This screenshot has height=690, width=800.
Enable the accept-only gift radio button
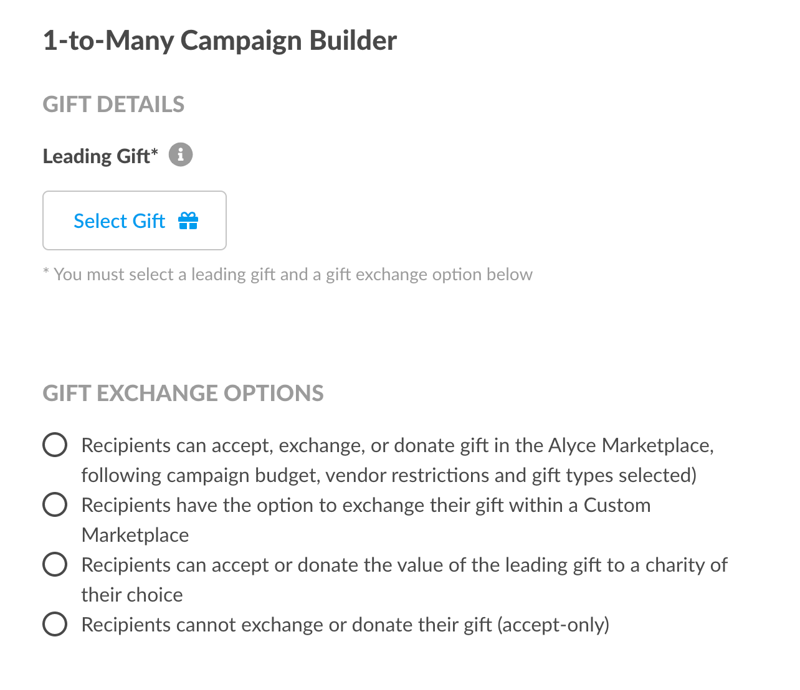tap(55, 625)
